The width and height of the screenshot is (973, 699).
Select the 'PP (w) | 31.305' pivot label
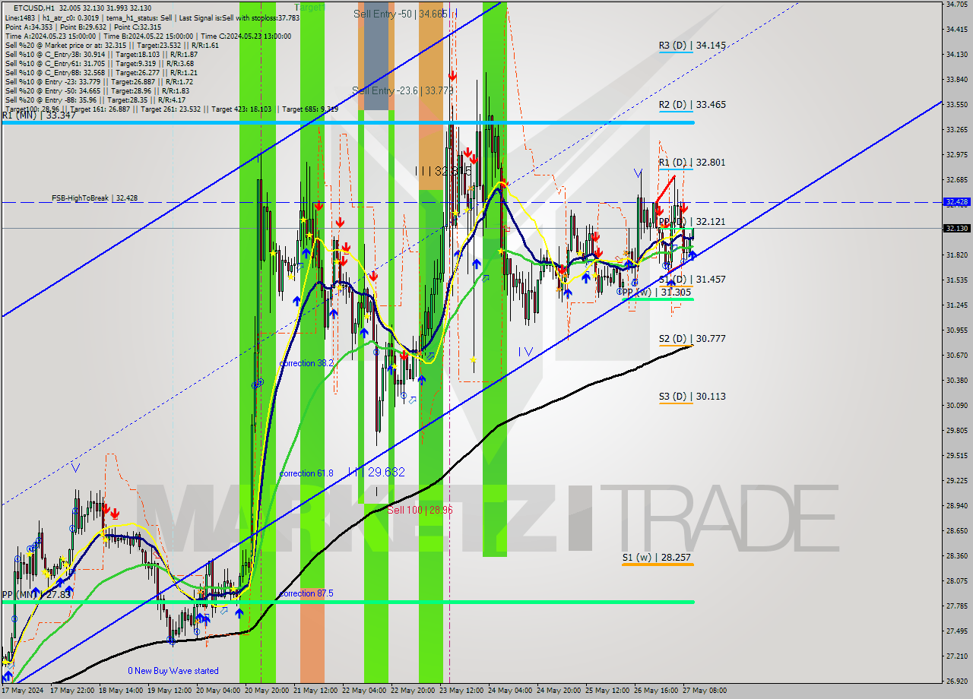tap(657, 293)
